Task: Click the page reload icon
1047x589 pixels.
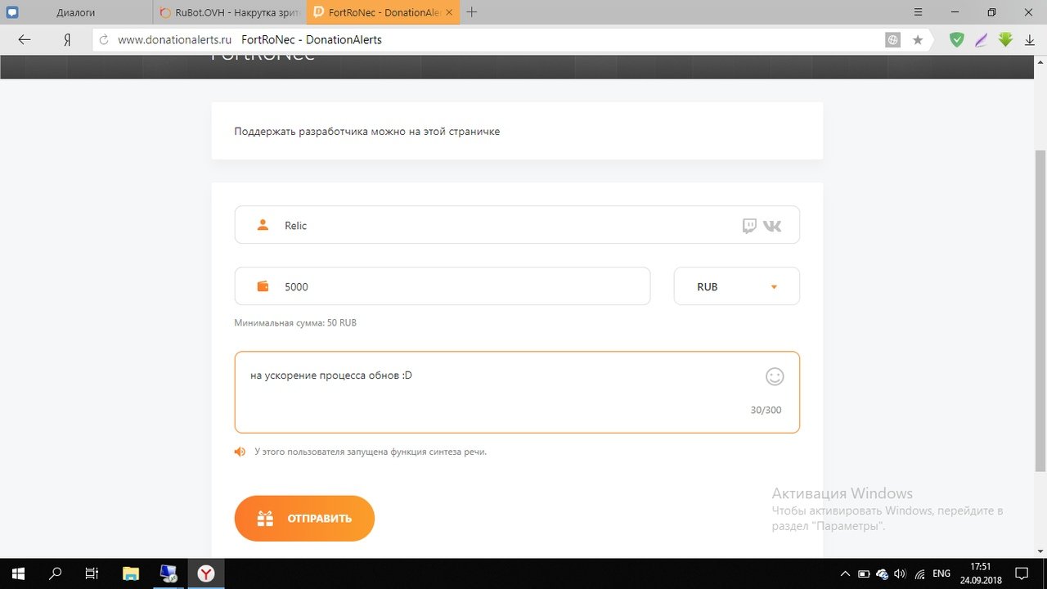Action: pyautogui.click(x=103, y=39)
